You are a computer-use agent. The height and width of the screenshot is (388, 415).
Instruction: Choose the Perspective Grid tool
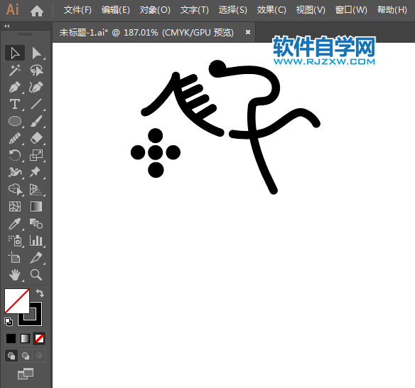click(36, 189)
